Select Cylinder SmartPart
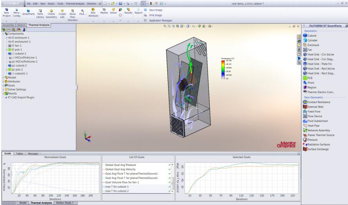 click(x=310, y=40)
